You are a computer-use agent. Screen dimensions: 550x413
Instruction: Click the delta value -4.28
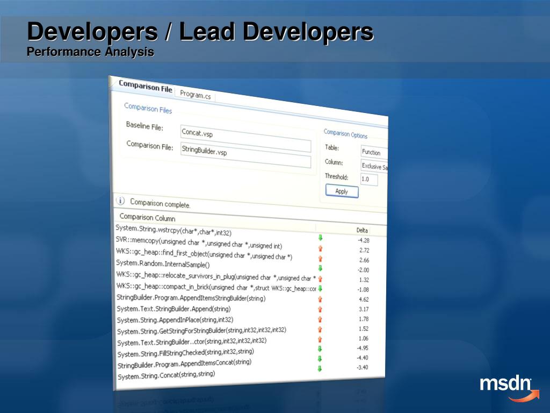(364, 240)
